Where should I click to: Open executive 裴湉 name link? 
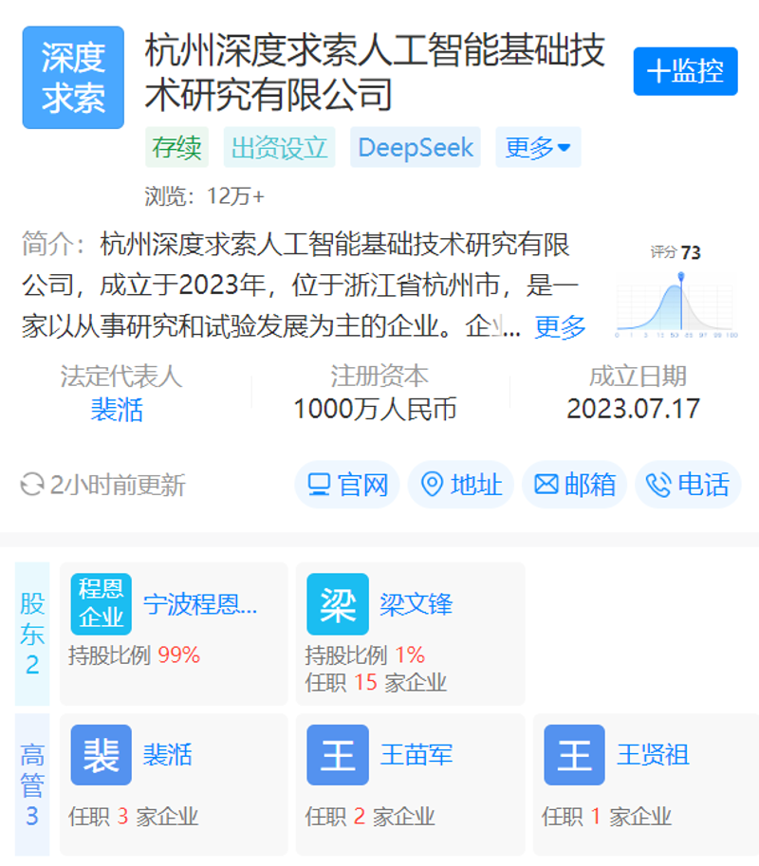coord(168,755)
